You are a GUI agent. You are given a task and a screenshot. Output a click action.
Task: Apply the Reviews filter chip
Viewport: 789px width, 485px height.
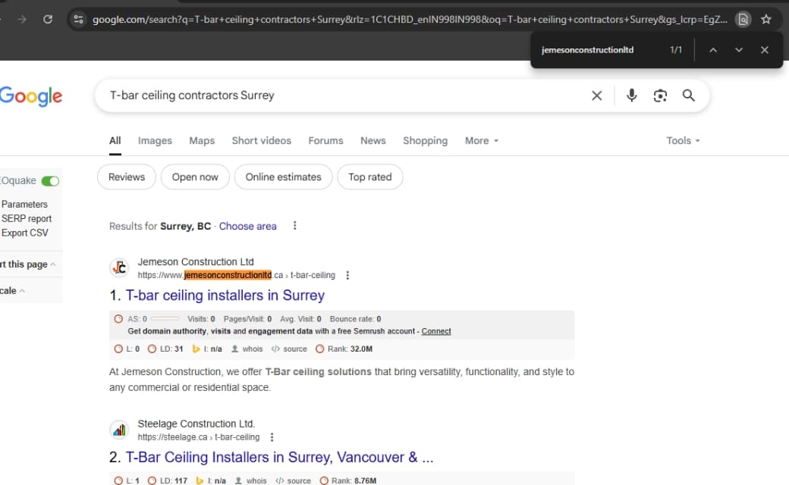pos(127,177)
